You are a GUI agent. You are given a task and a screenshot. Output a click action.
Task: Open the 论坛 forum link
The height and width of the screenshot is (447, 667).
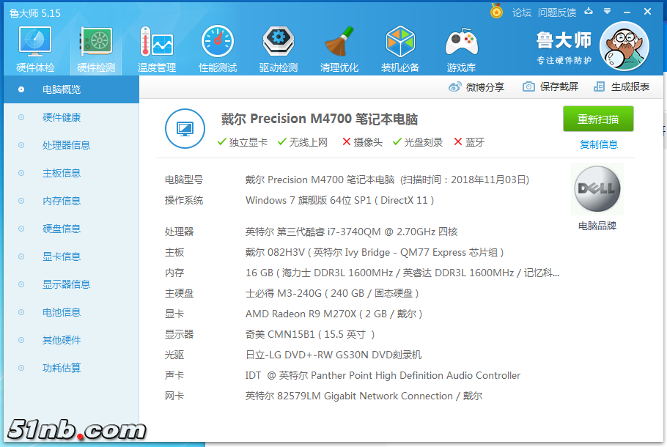[x=522, y=12]
